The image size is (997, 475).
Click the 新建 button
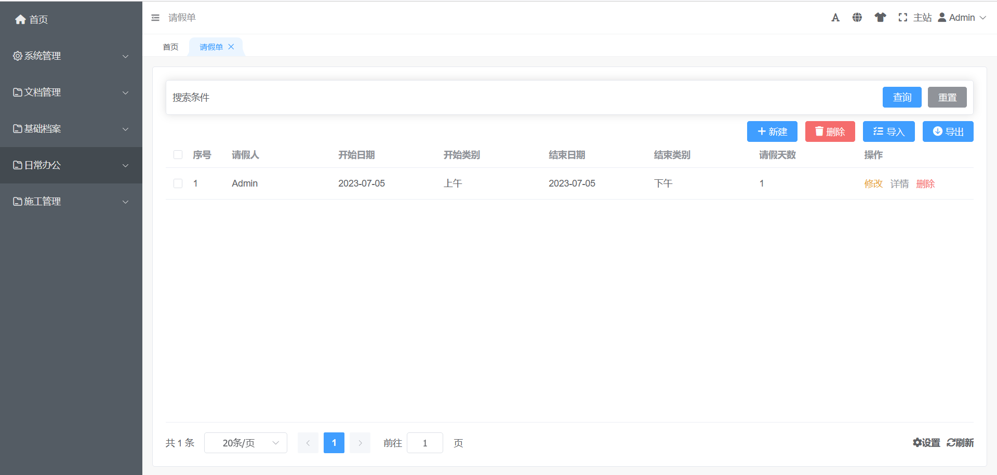pos(772,131)
